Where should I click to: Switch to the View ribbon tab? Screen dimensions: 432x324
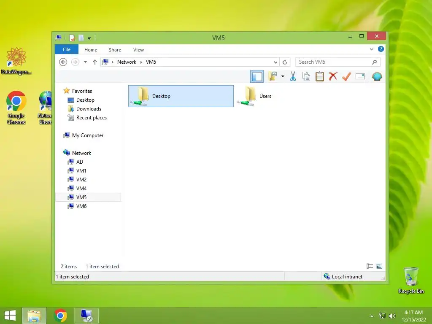pyautogui.click(x=138, y=50)
